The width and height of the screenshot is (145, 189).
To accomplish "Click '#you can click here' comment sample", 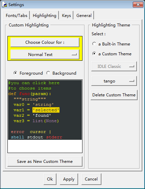I will pyautogui.click(x=34, y=83).
